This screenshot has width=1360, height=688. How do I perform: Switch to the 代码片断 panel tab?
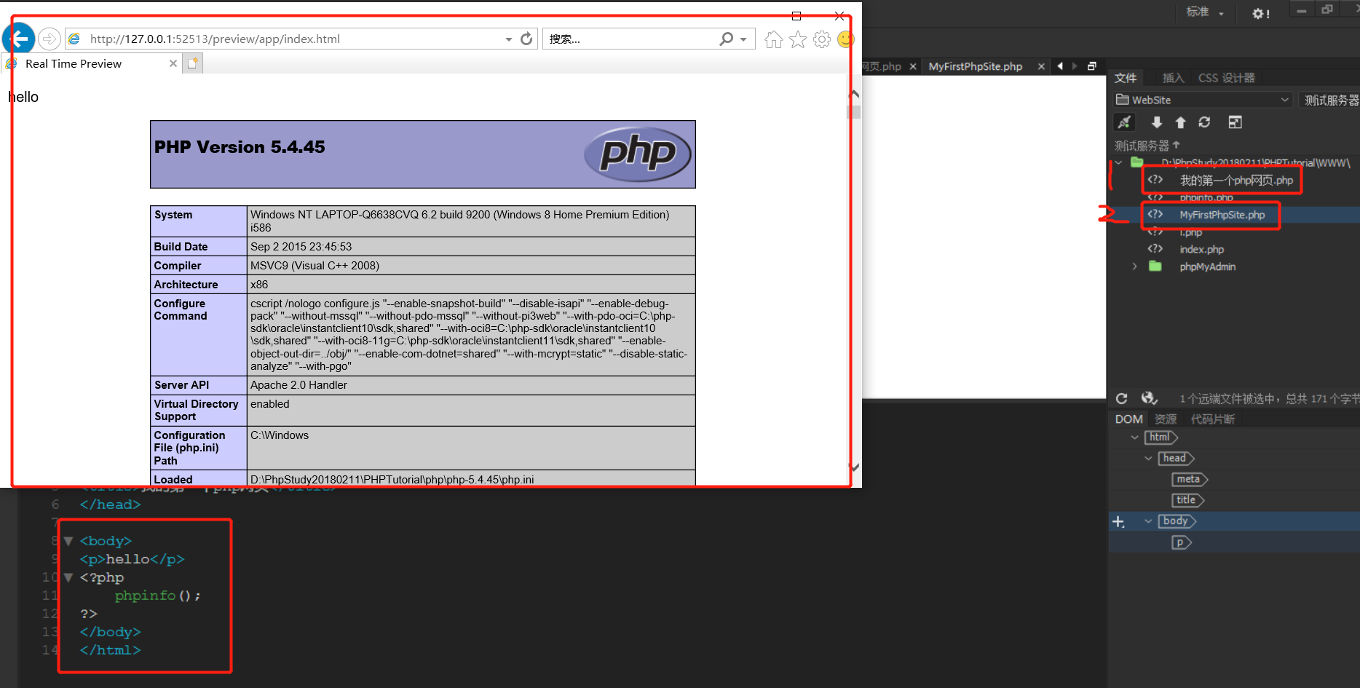[1213, 419]
